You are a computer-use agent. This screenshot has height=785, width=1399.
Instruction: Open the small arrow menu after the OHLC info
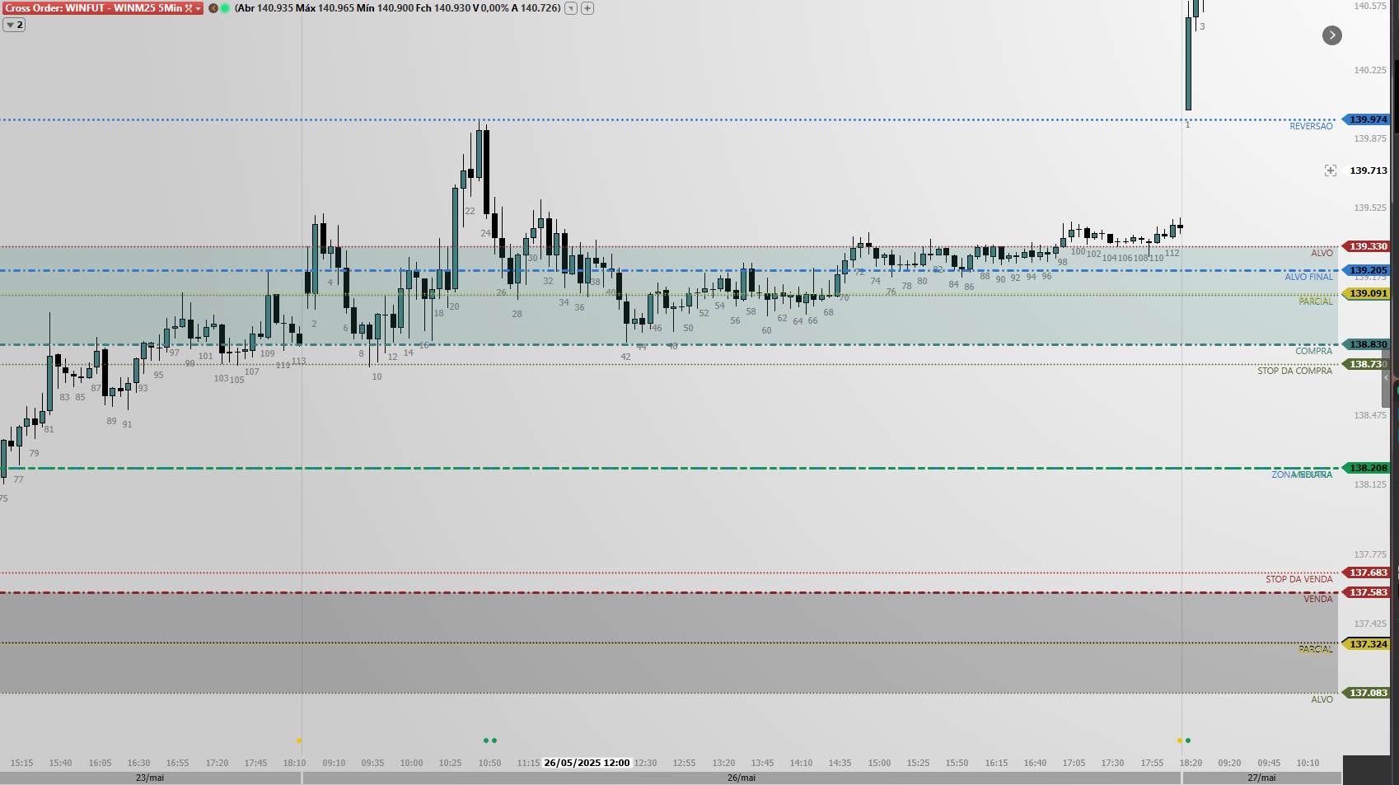570,8
